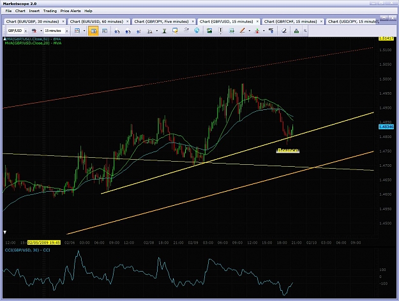Click the small blue arrows toolbar icon
399x301 pixels.
pos(139,31)
